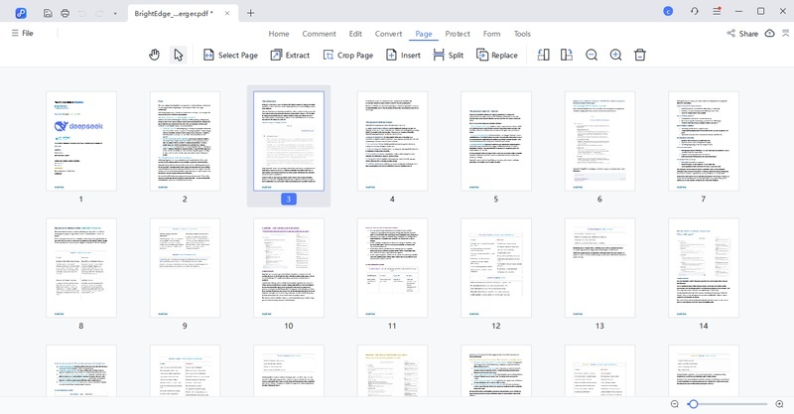The image size is (794, 414).
Task: Click the Share button
Action: pos(742,34)
